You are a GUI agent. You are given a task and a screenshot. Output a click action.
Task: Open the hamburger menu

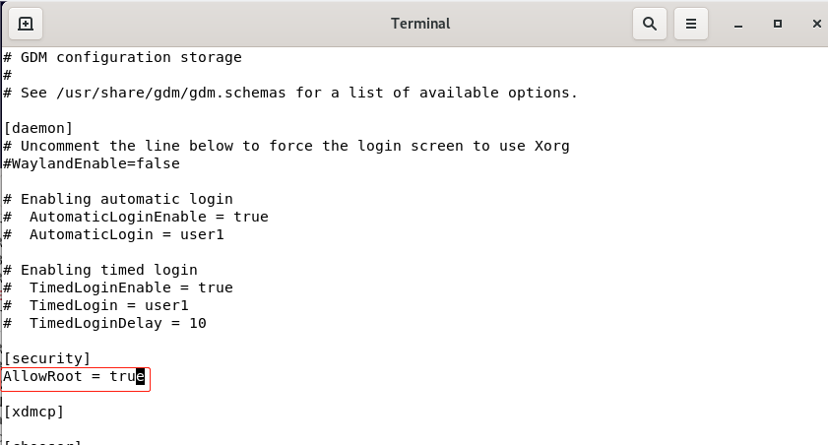pyautogui.click(x=691, y=24)
